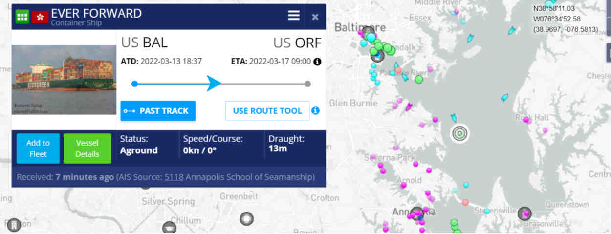Close the EVER FORWARD vessel popup

[315, 17]
